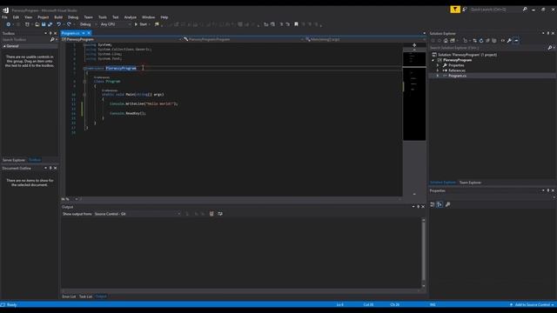Switch to the Server Explorer tab
This screenshot has height=313, width=557.
pyautogui.click(x=14, y=160)
